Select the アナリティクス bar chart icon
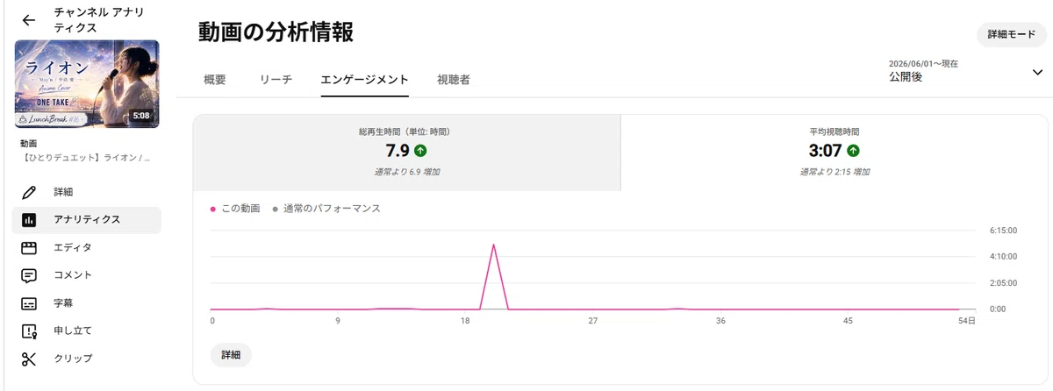Viewport: 1053px width, 391px height. 29,220
